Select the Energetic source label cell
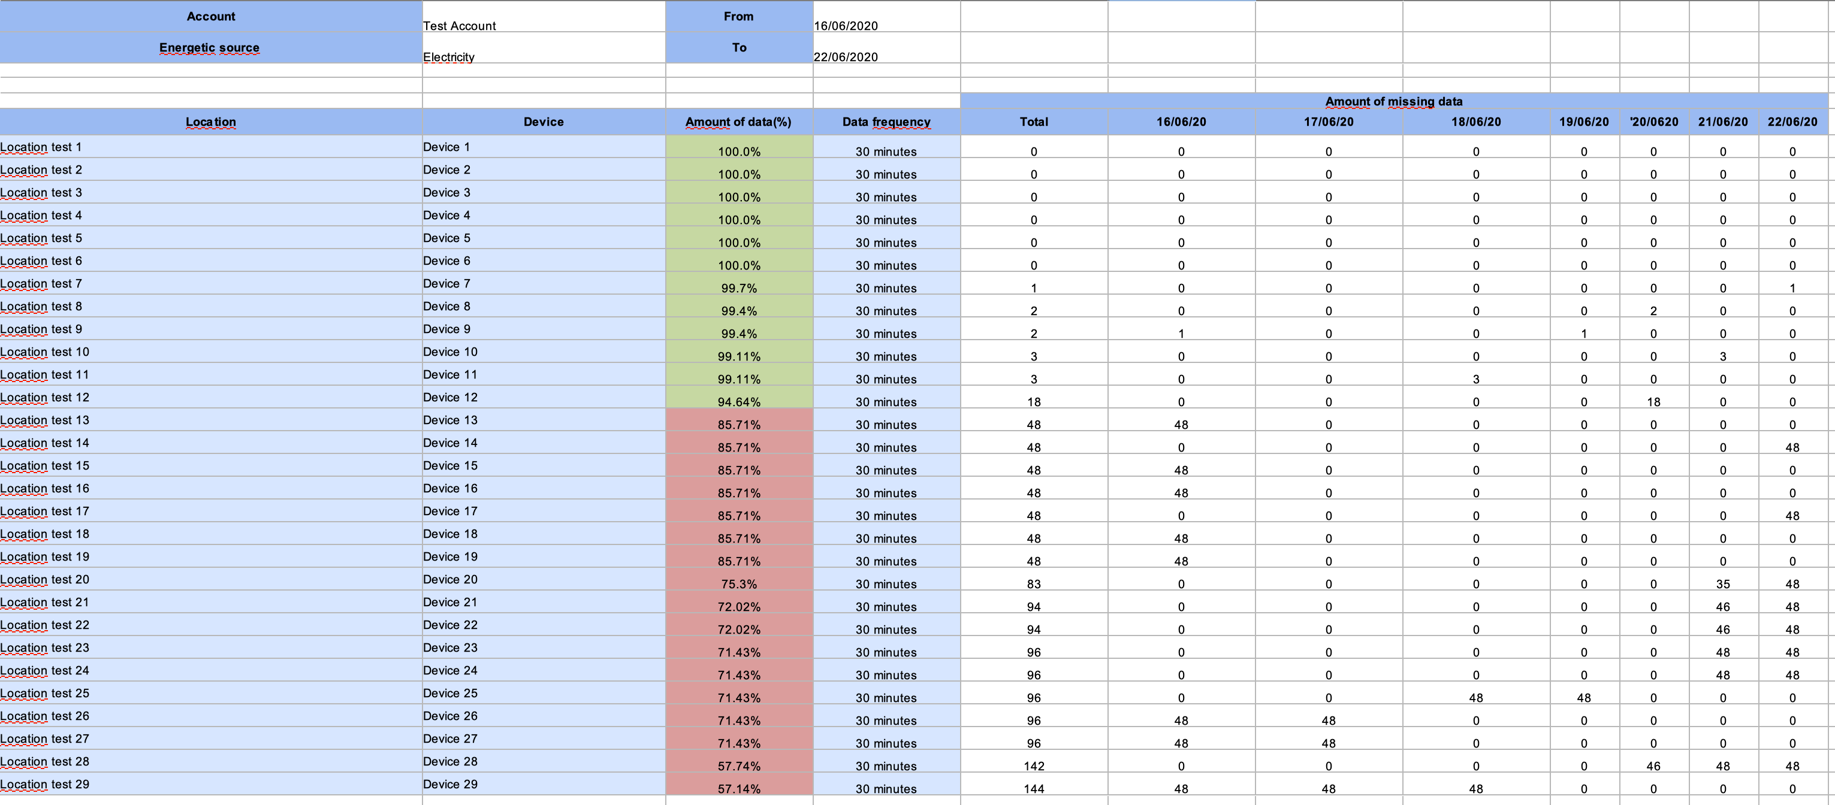The height and width of the screenshot is (805, 1835). (211, 48)
